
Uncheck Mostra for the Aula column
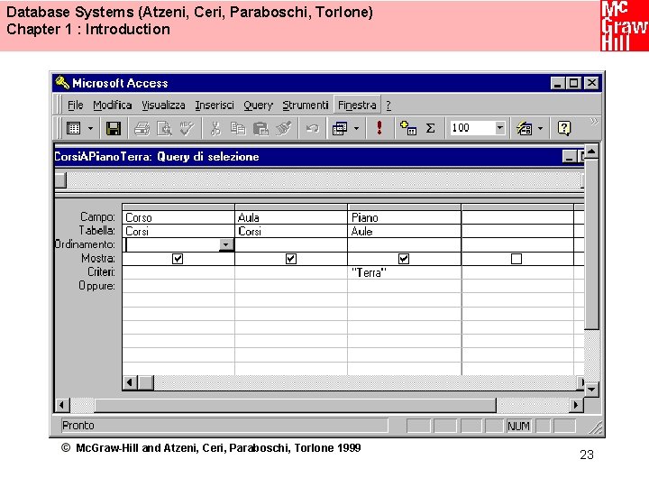pyautogui.click(x=291, y=259)
